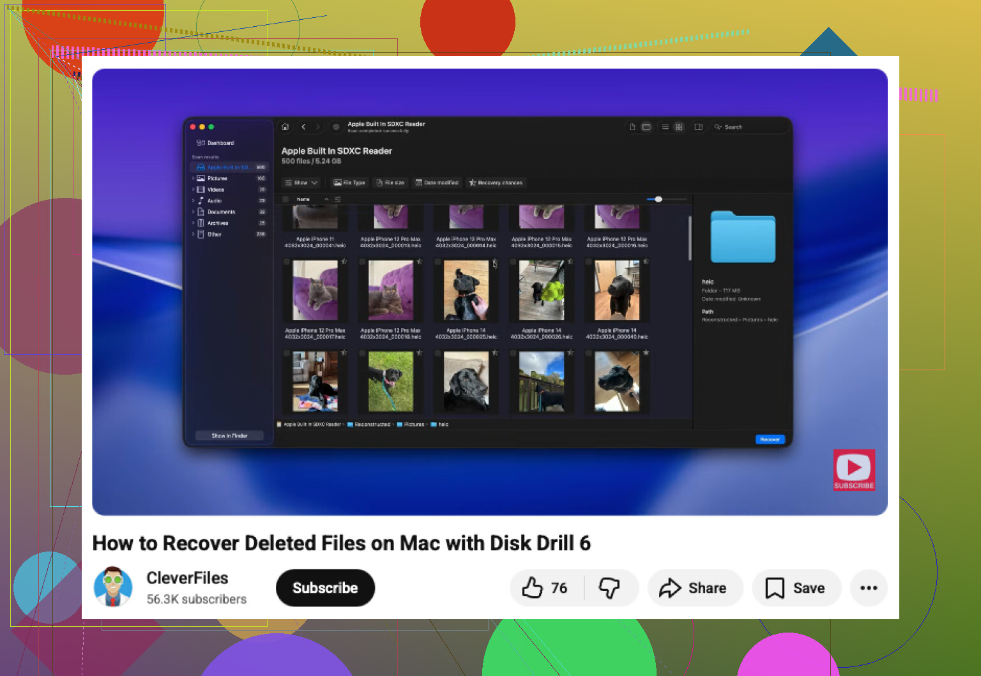Open the CleverFiles channel avatar
The image size is (981, 676).
[113, 587]
